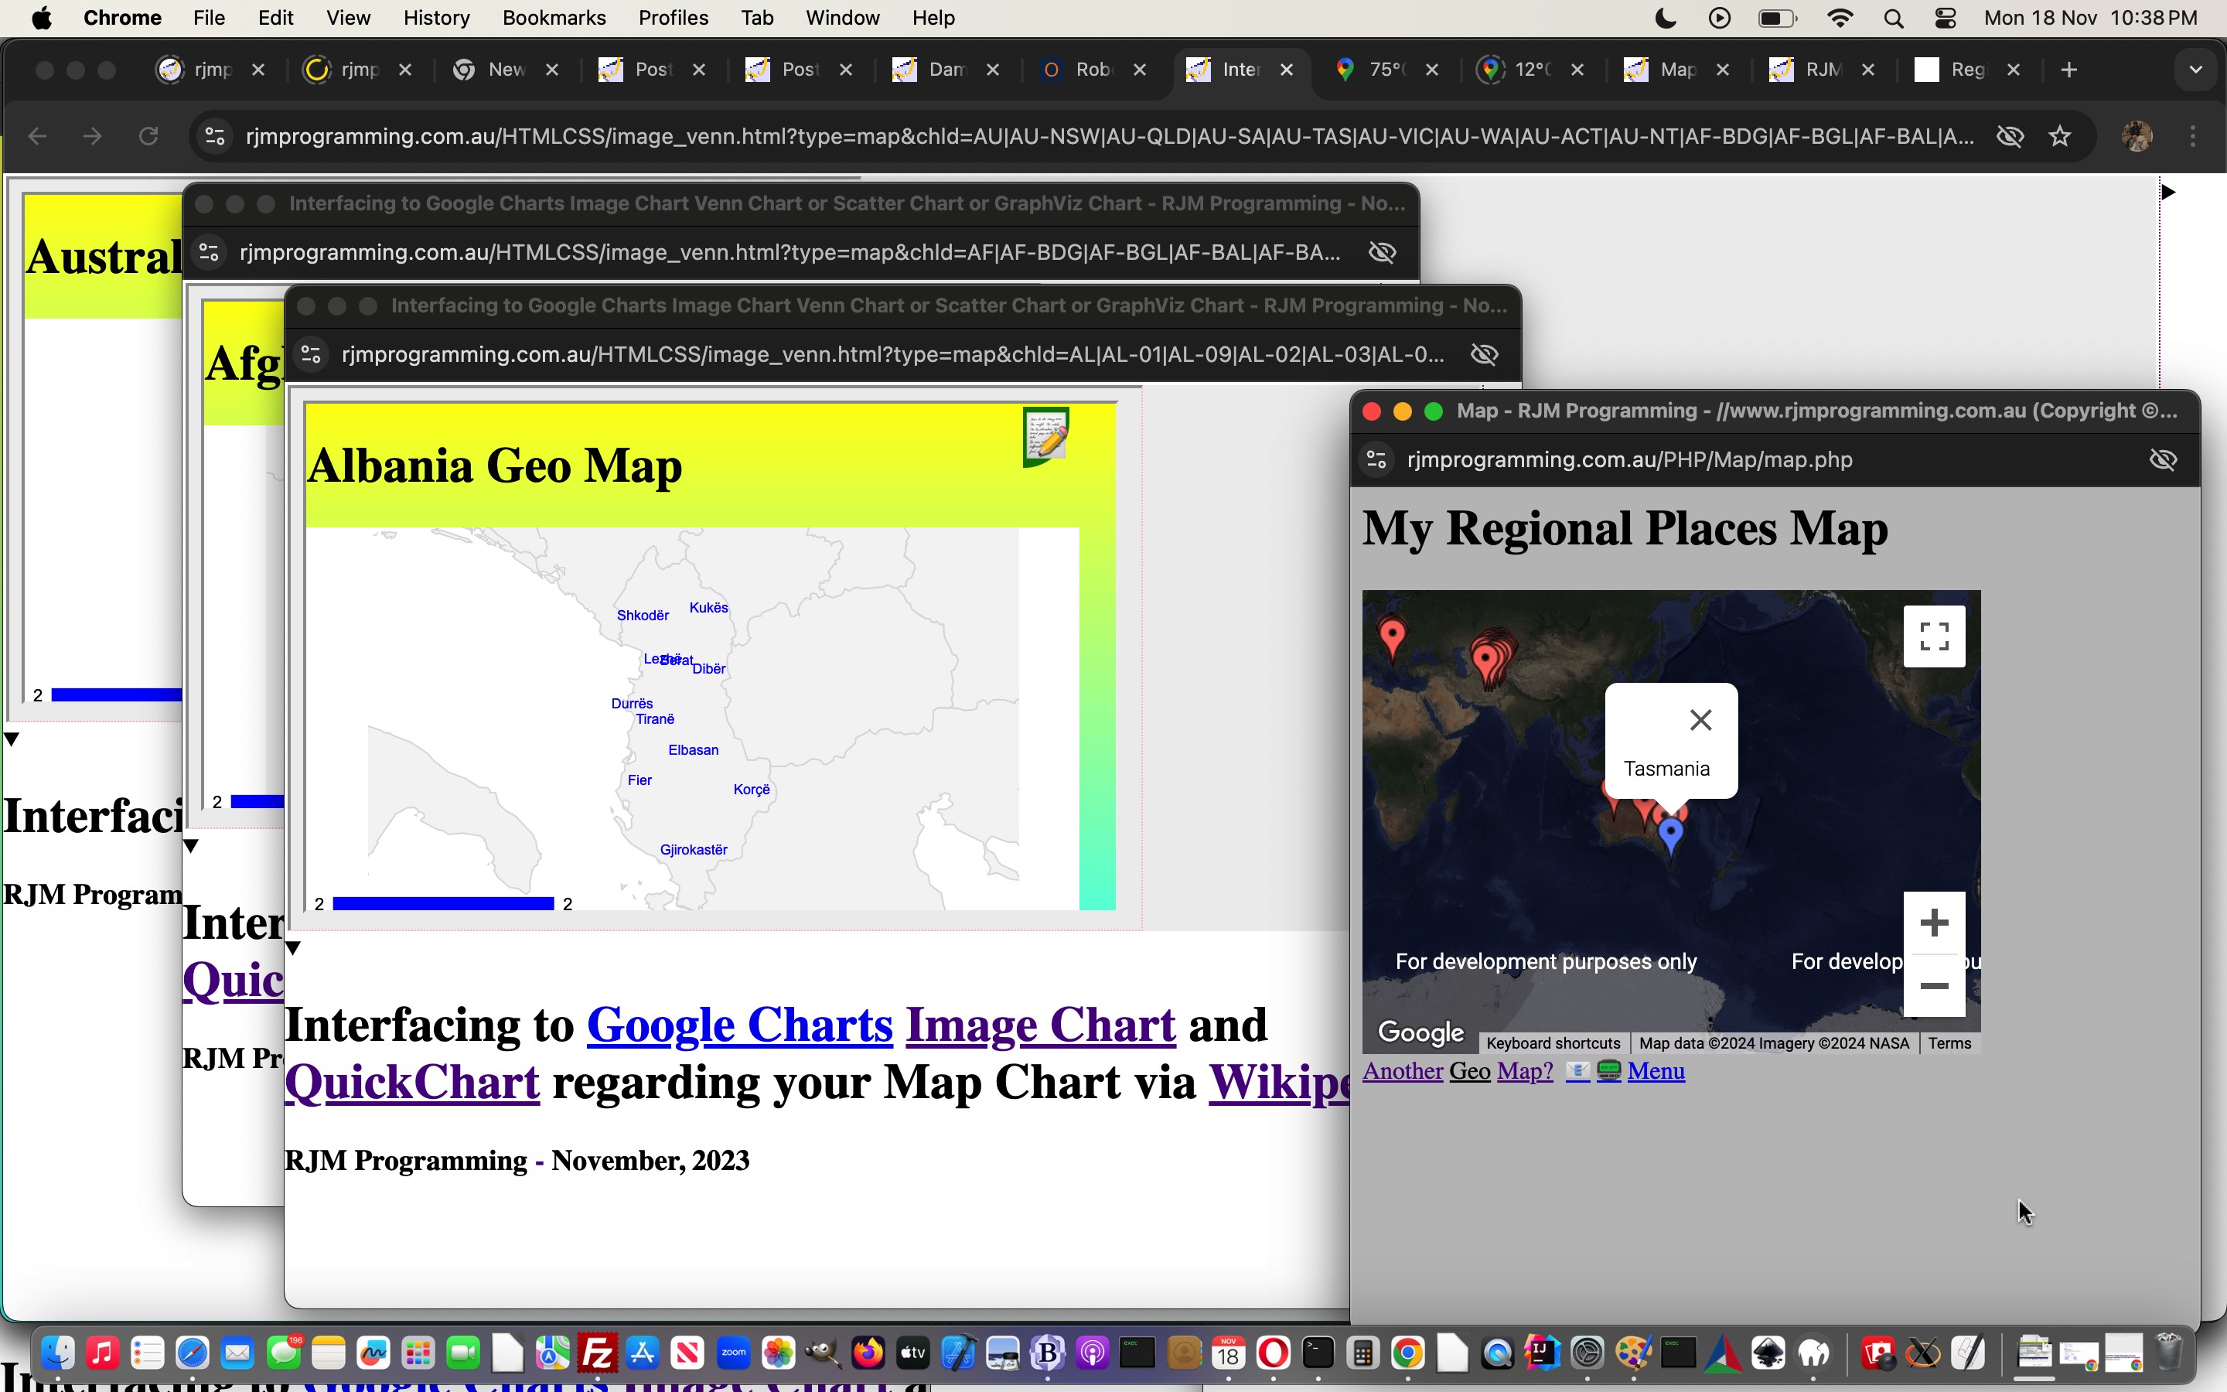Toggle Wi-Fi menu bar icon

point(1840,19)
